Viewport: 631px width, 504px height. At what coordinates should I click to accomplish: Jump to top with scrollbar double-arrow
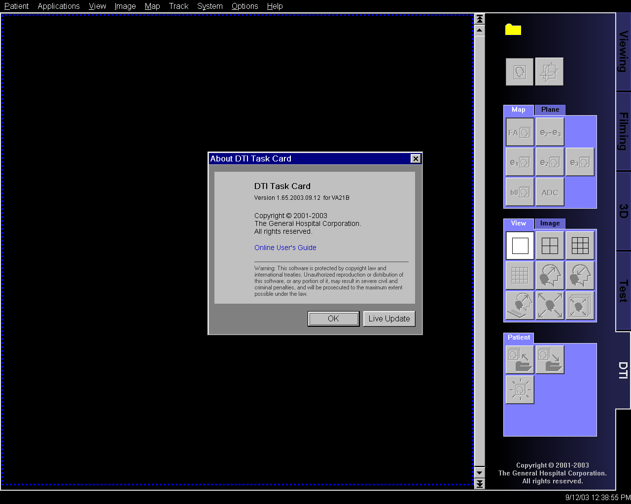pos(479,19)
